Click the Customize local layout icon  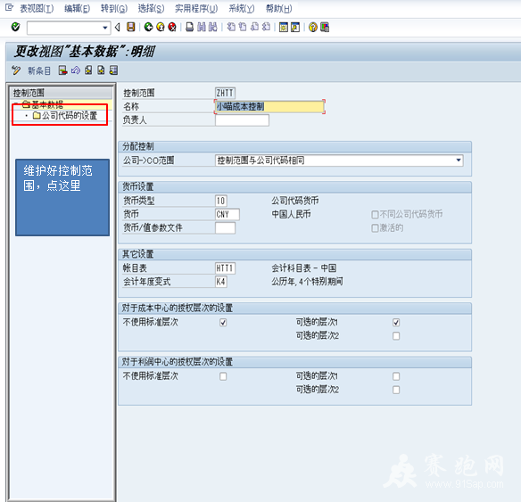pos(325,27)
